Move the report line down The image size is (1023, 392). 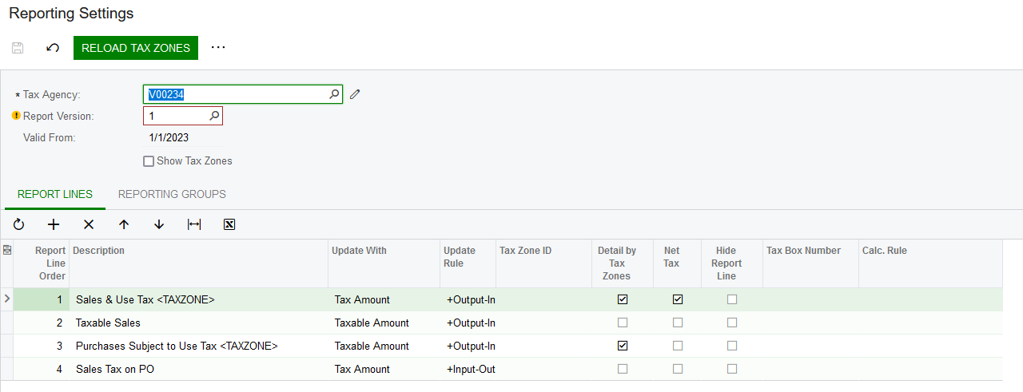tap(159, 224)
